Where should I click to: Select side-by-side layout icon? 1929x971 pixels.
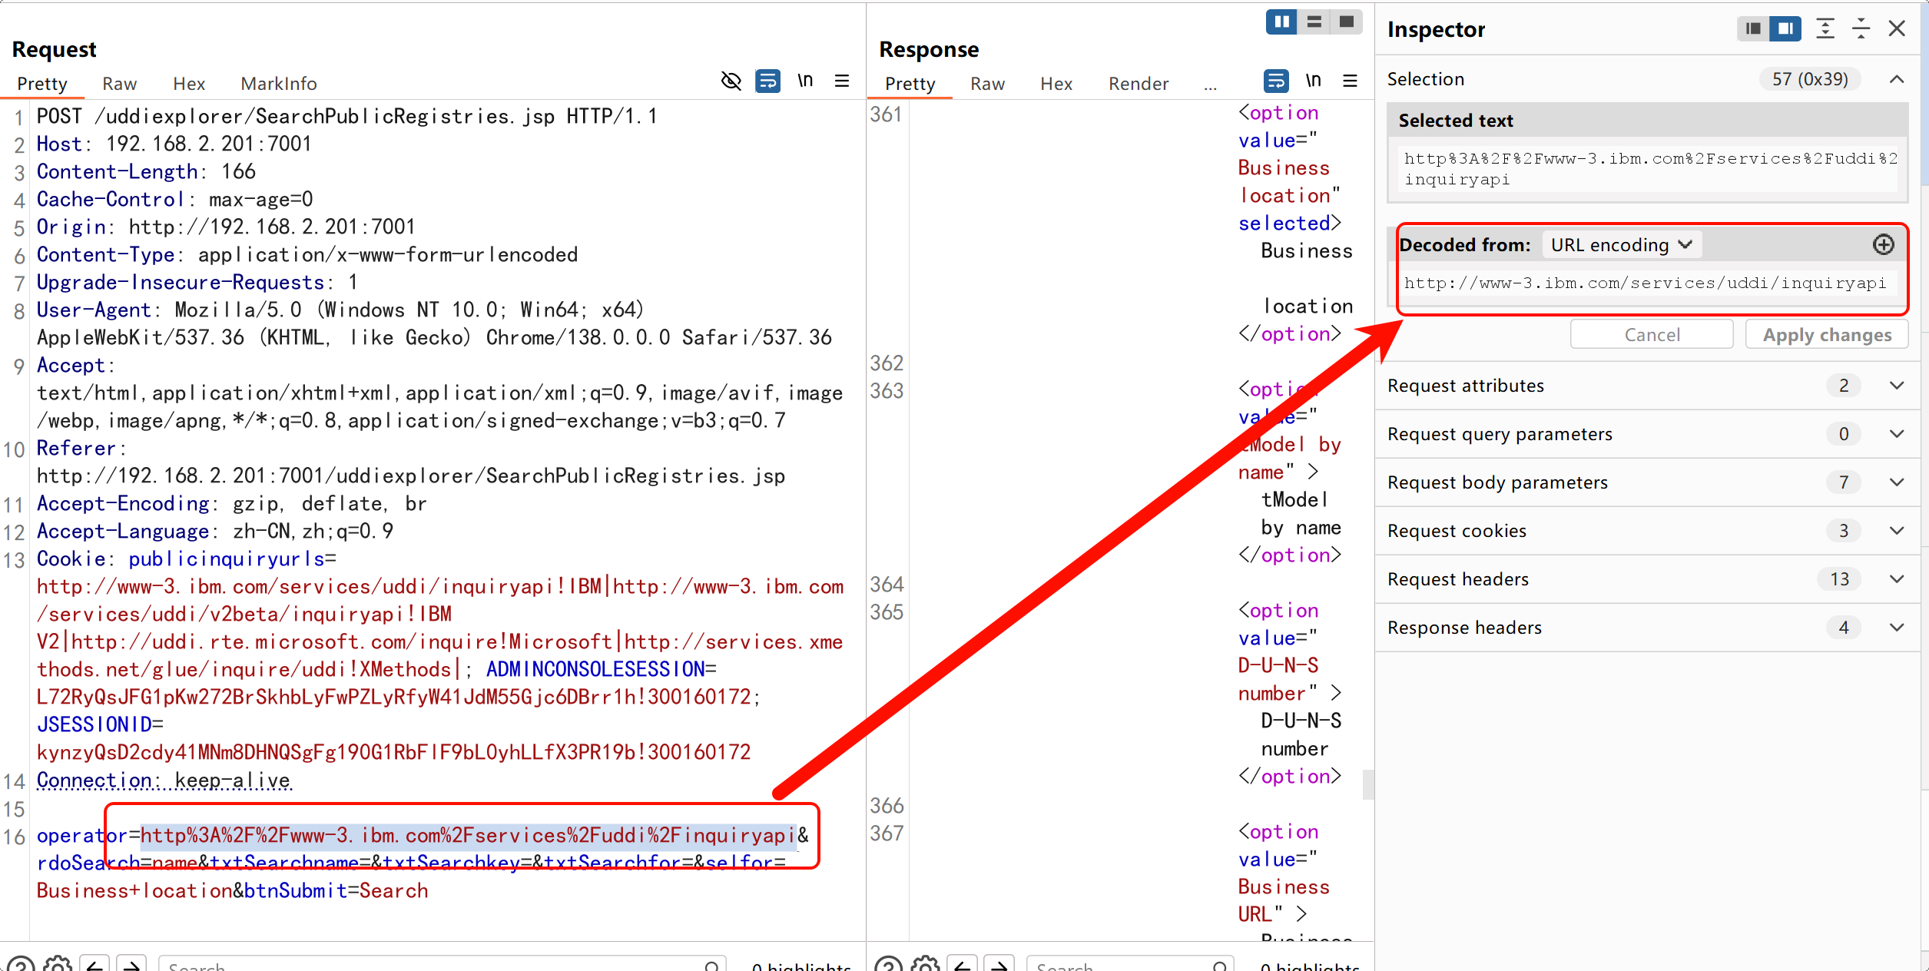(x=1281, y=22)
